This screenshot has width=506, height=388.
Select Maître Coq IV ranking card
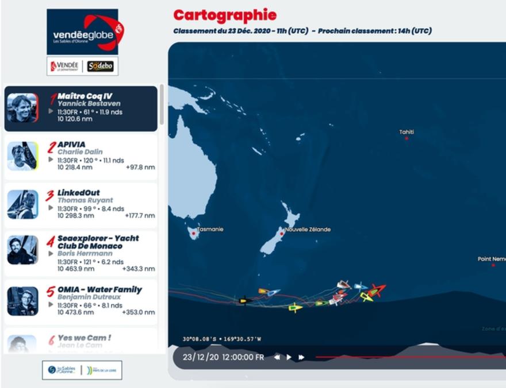[x=80, y=108]
